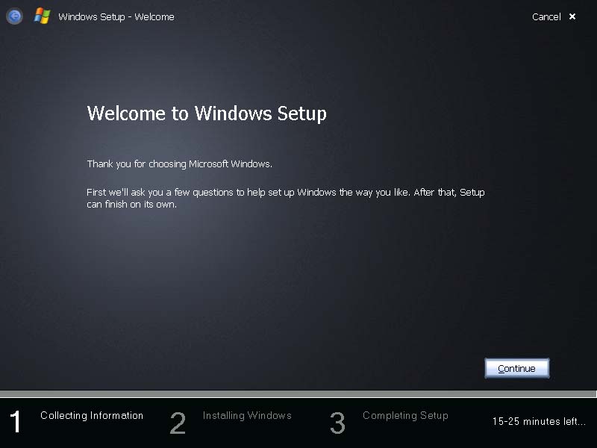
Task: Click the "Welcome to Windows Setup" heading
Action: point(207,114)
